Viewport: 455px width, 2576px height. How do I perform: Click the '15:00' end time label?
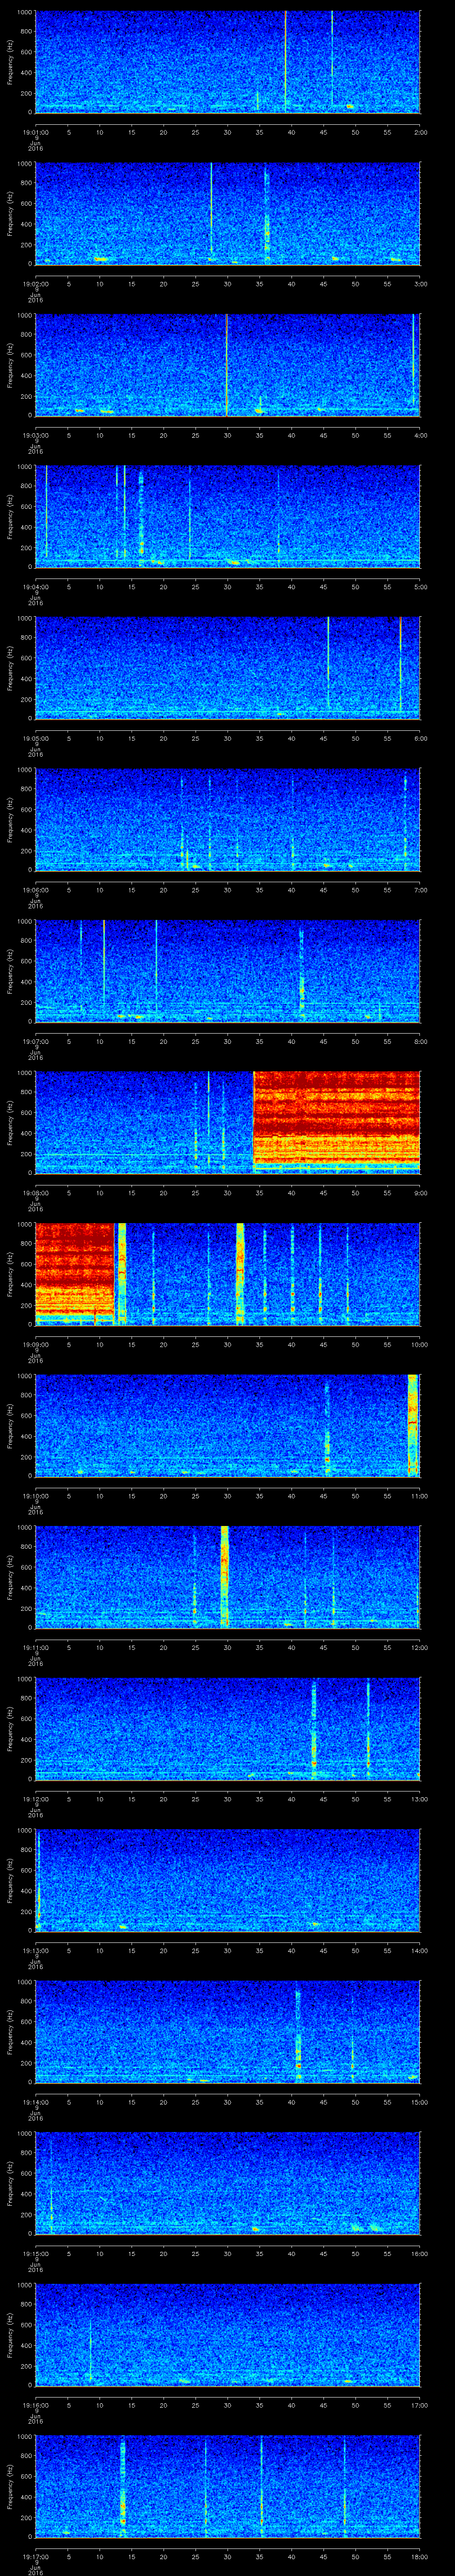pos(419,2102)
